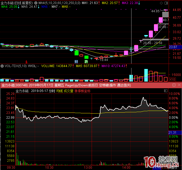Maximize the intraday popup window
The width and height of the screenshot is (182, 170).
(174, 85)
